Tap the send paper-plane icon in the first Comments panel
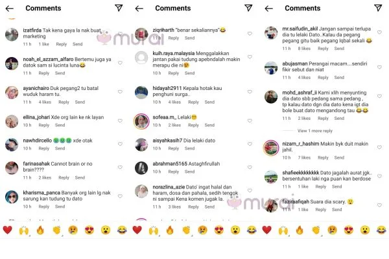 pos(119,8)
